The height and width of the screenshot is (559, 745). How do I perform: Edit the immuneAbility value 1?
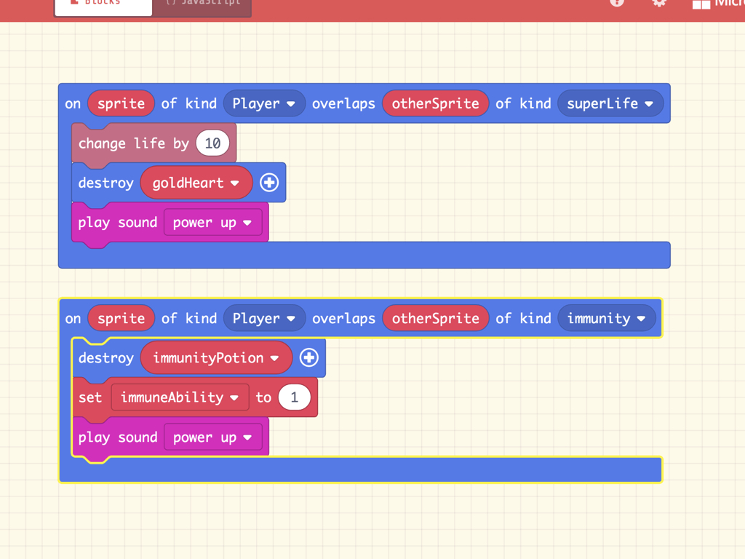295,397
